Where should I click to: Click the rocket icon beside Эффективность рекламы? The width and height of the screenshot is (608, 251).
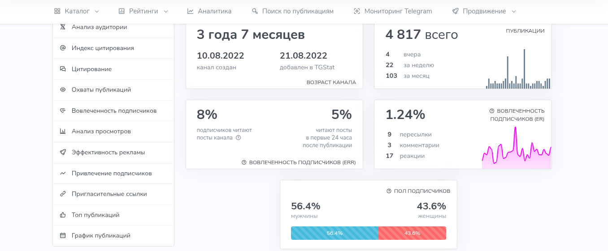coord(63,152)
